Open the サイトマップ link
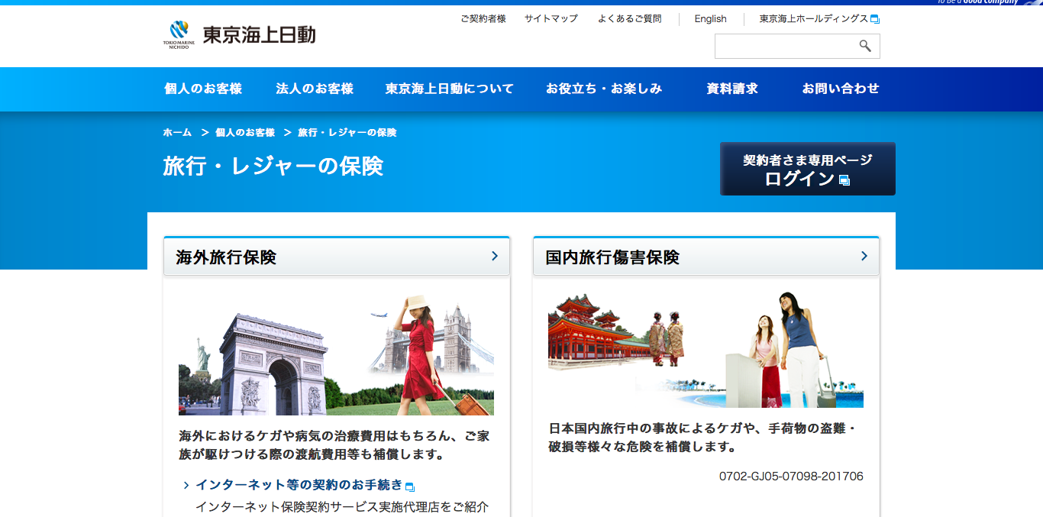 551,19
